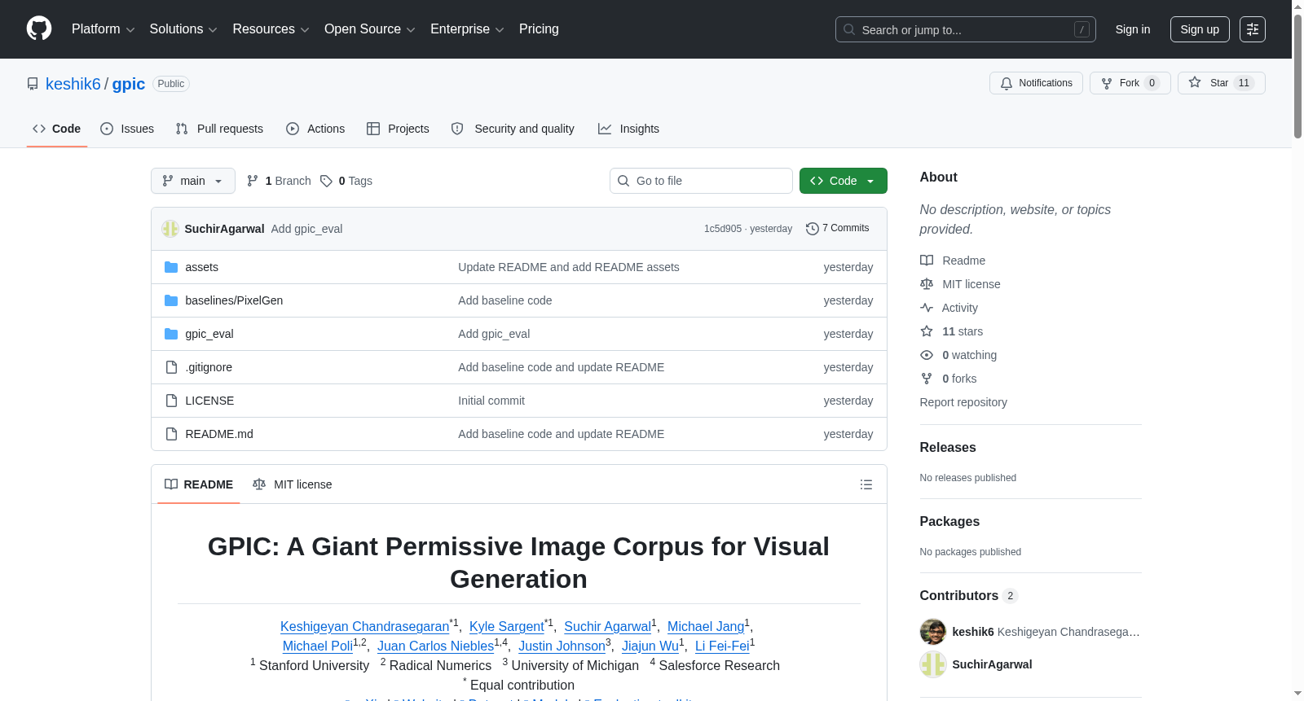
Task: Switch to the Insights tab
Action: coord(628,129)
